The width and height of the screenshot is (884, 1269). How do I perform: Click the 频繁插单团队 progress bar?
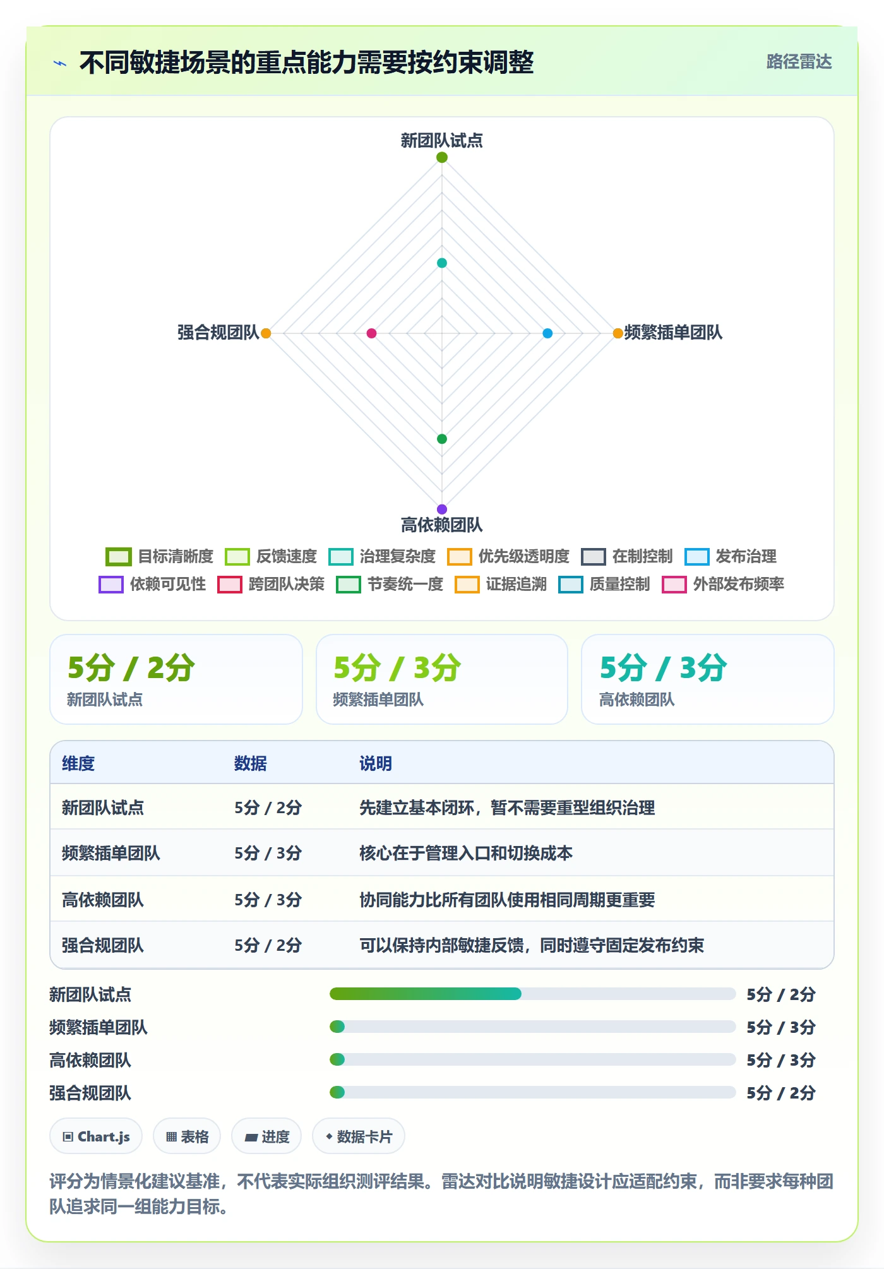click(533, 1027)
